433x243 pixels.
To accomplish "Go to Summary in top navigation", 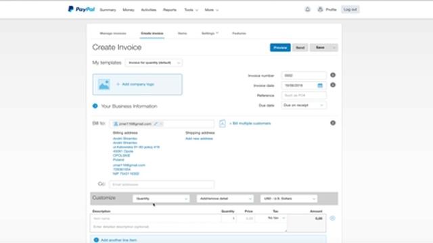I will point(108,10).
